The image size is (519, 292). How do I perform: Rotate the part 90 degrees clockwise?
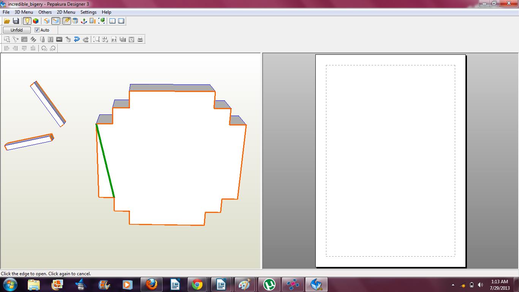tap(53, 48)
